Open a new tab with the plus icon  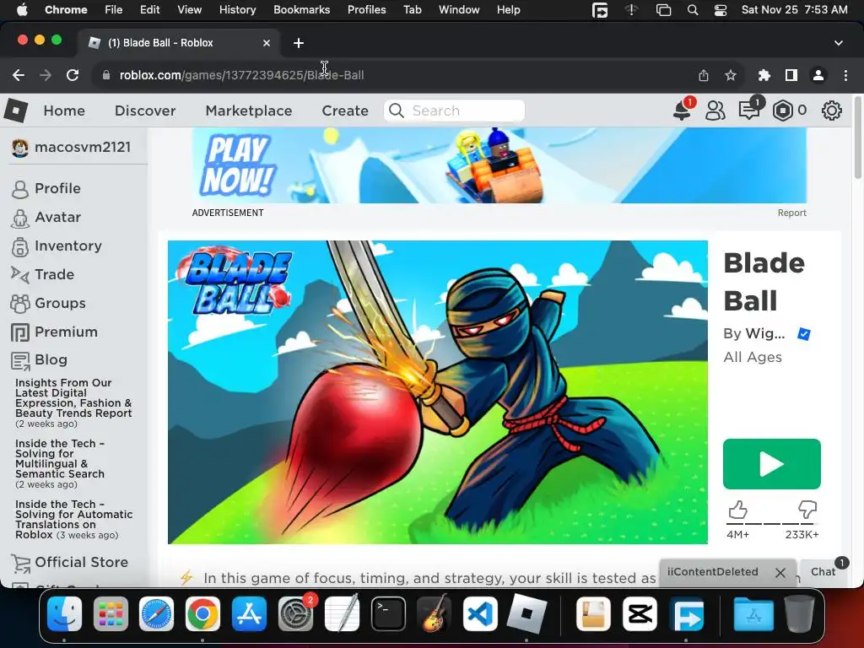pos(299,43)
